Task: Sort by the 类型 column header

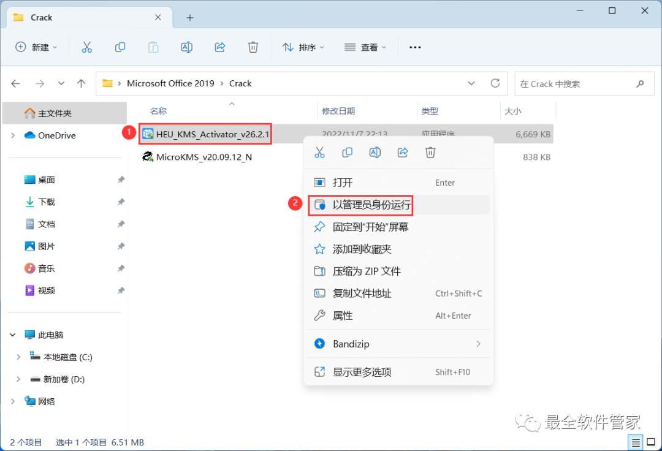Action: tap(430, 111)
